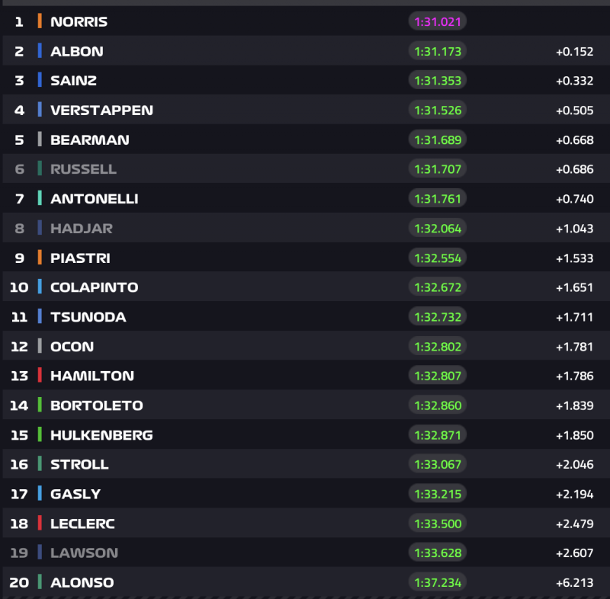Click the green team bar beside HULKENBERG
610x599 pixels.
coord(40,435)
